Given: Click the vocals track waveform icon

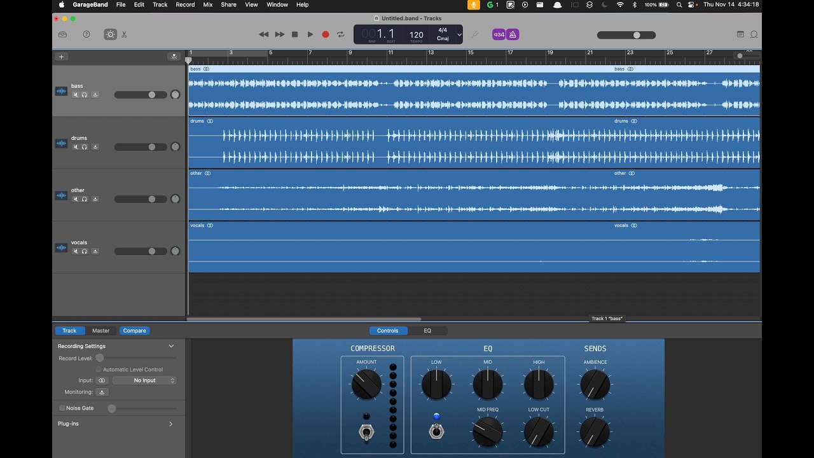Looking at the screenshot, I should tap(61, 247).
